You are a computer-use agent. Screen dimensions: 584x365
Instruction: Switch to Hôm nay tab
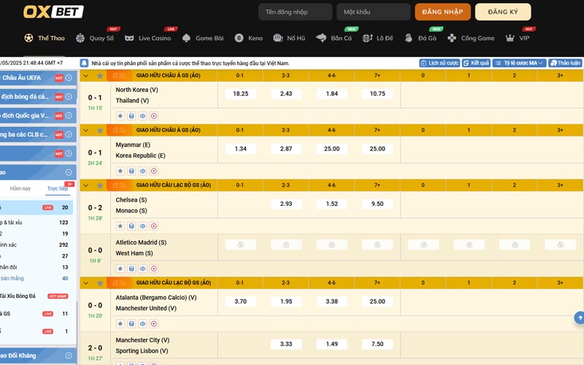click(x=20, y=188)
